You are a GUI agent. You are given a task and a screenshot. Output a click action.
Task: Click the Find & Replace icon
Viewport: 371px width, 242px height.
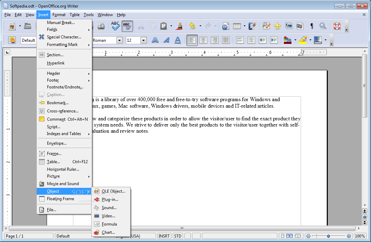tap(266, 26)
